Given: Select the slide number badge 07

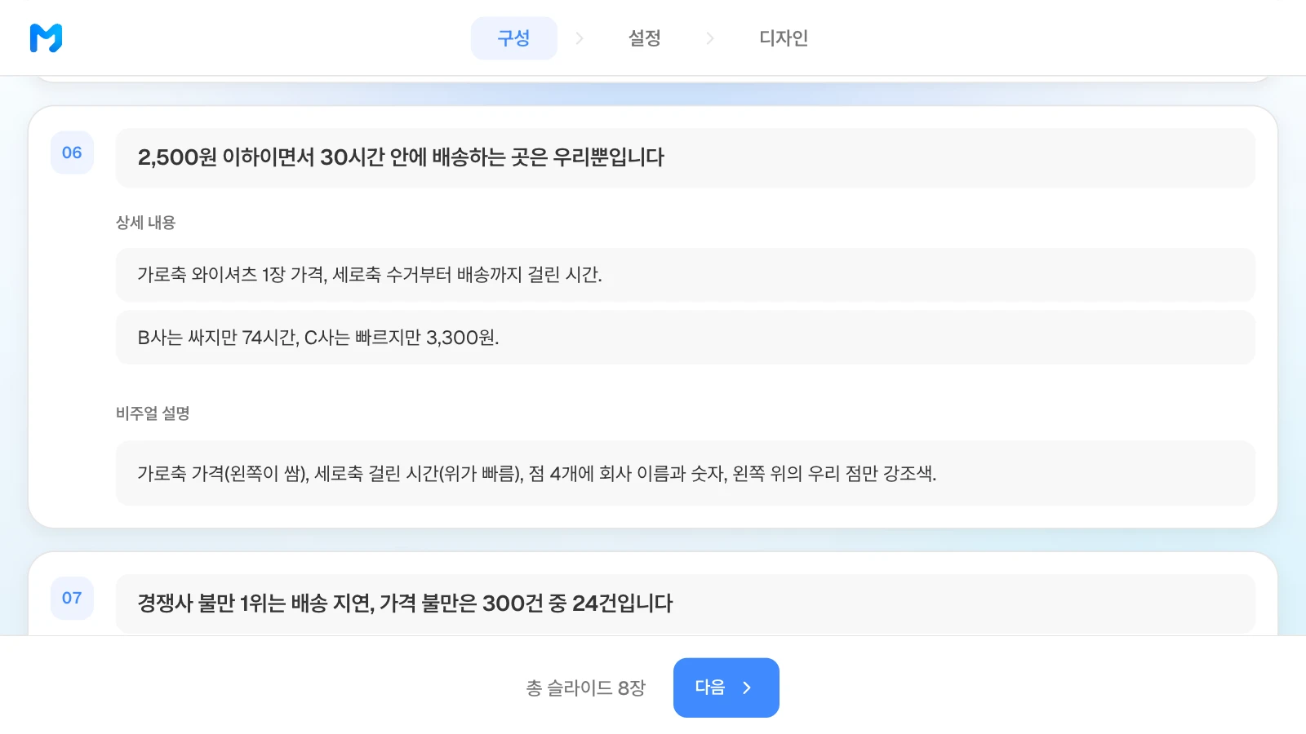Looking at the screenshot, I should pos(72,598).
